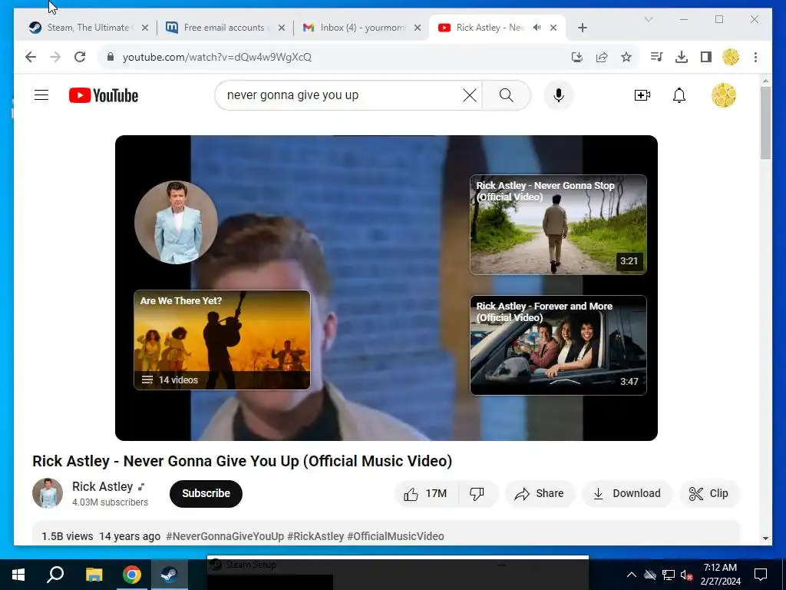Go back with Chrome's back arrow
The image size is (786, 590).
pyautogui.click(x=31, y=57)
